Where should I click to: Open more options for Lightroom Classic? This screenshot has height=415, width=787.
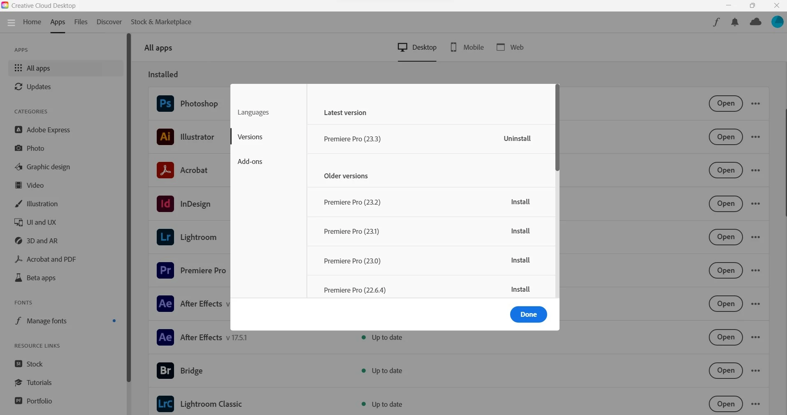(755, 404)
